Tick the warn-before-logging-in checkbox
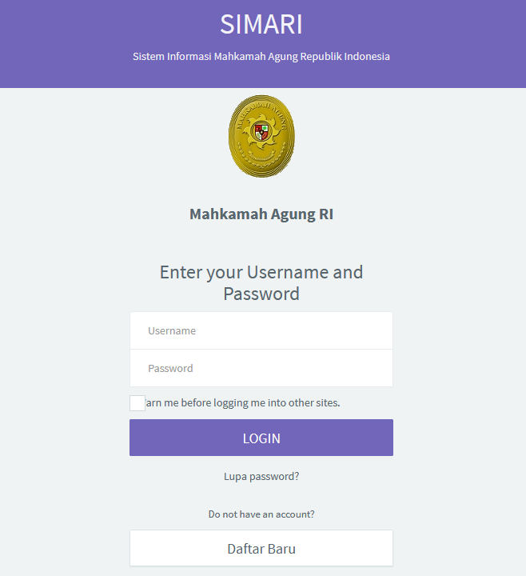The width and height of the screenshot is (526, 576). point(137,403)
